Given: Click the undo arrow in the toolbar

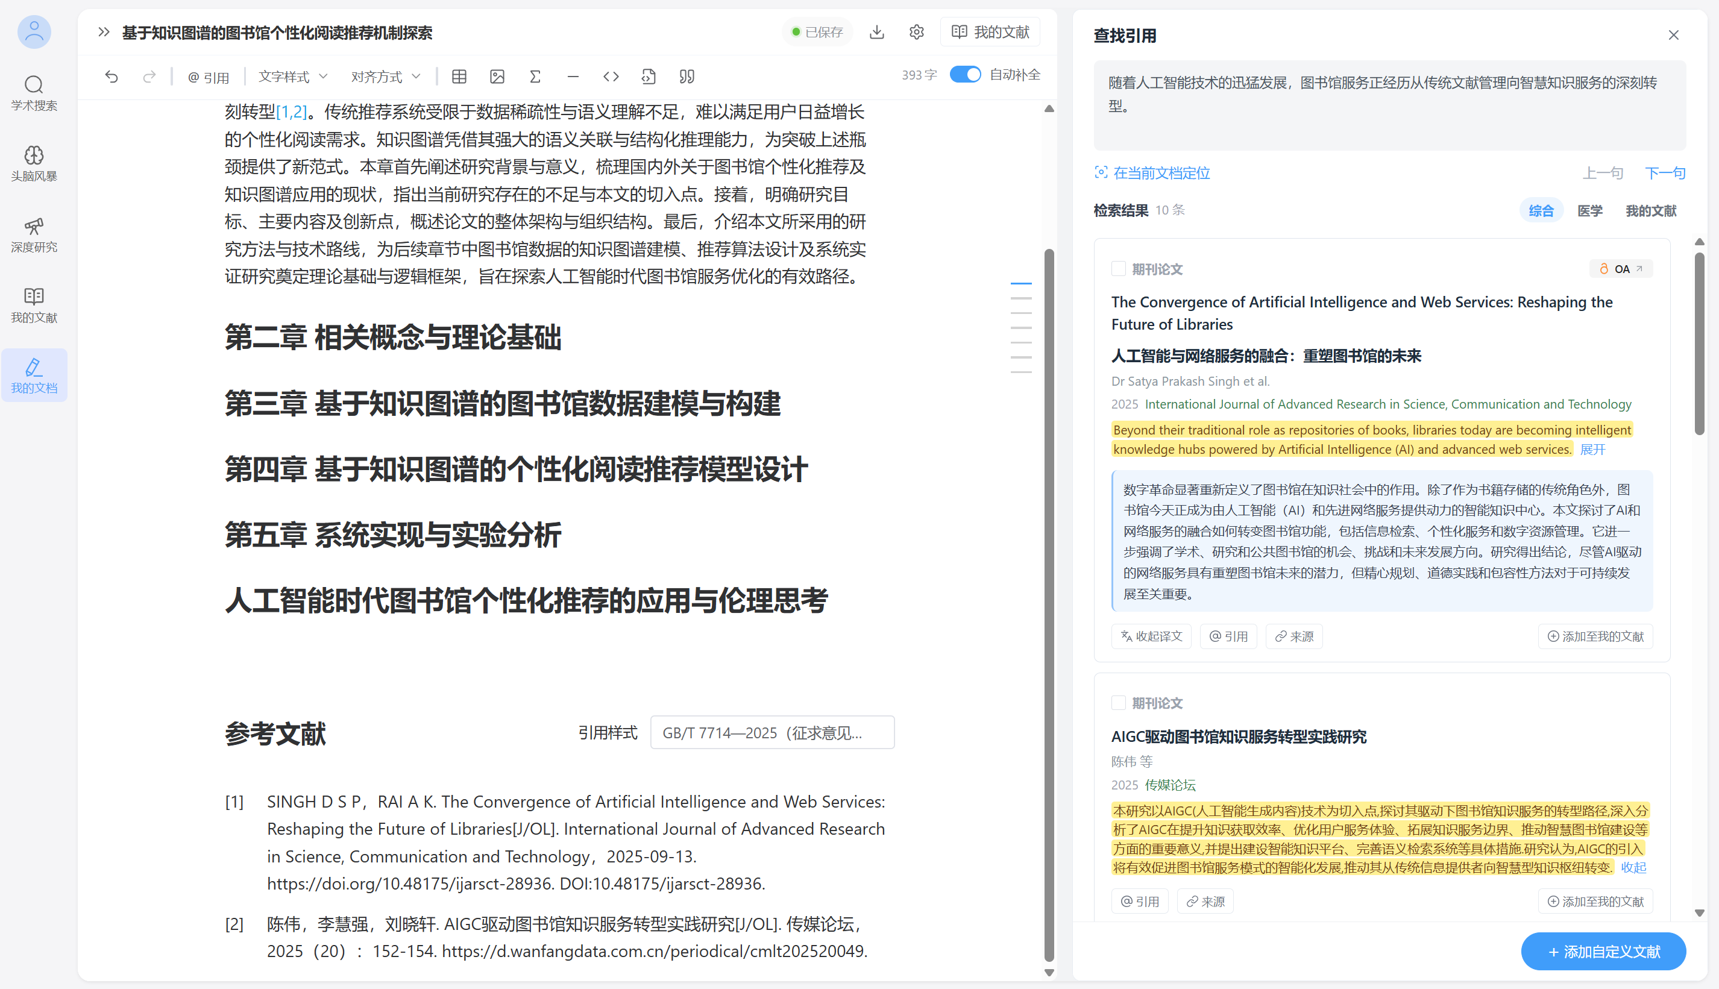Looking at the screenshot, I should 112,77.
